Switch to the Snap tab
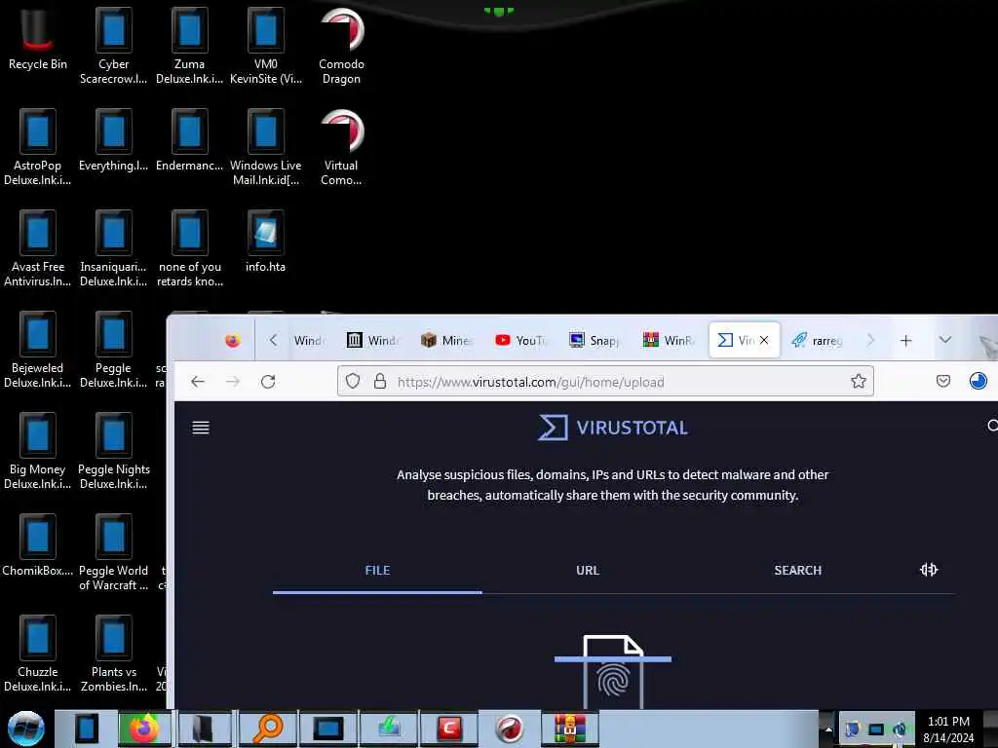 tap(595, 340)
